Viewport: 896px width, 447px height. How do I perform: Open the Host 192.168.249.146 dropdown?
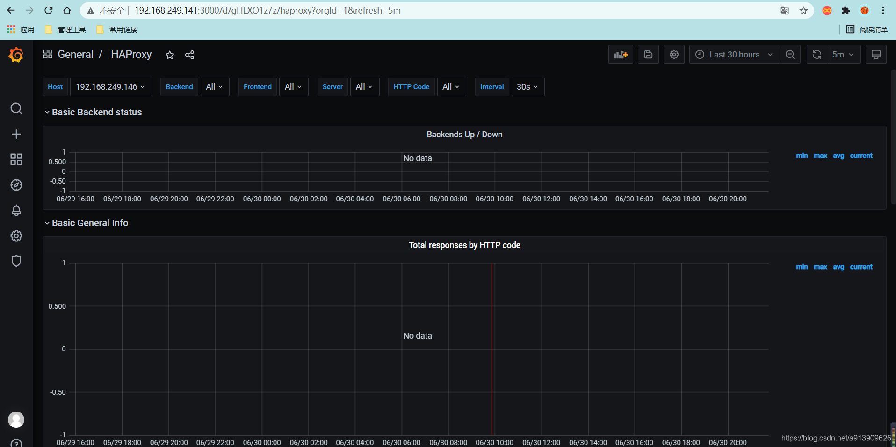click(111, 87)
